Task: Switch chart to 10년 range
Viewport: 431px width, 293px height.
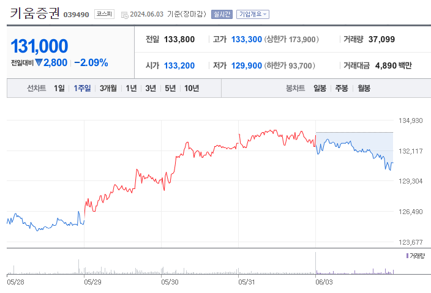Action: point(192,88)
